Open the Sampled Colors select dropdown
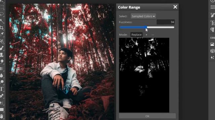 (x=143, y=16)
